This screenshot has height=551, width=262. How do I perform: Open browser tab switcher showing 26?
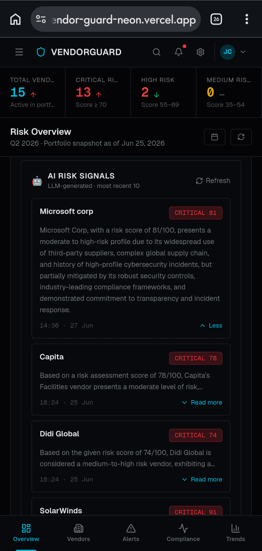(216, 19)
